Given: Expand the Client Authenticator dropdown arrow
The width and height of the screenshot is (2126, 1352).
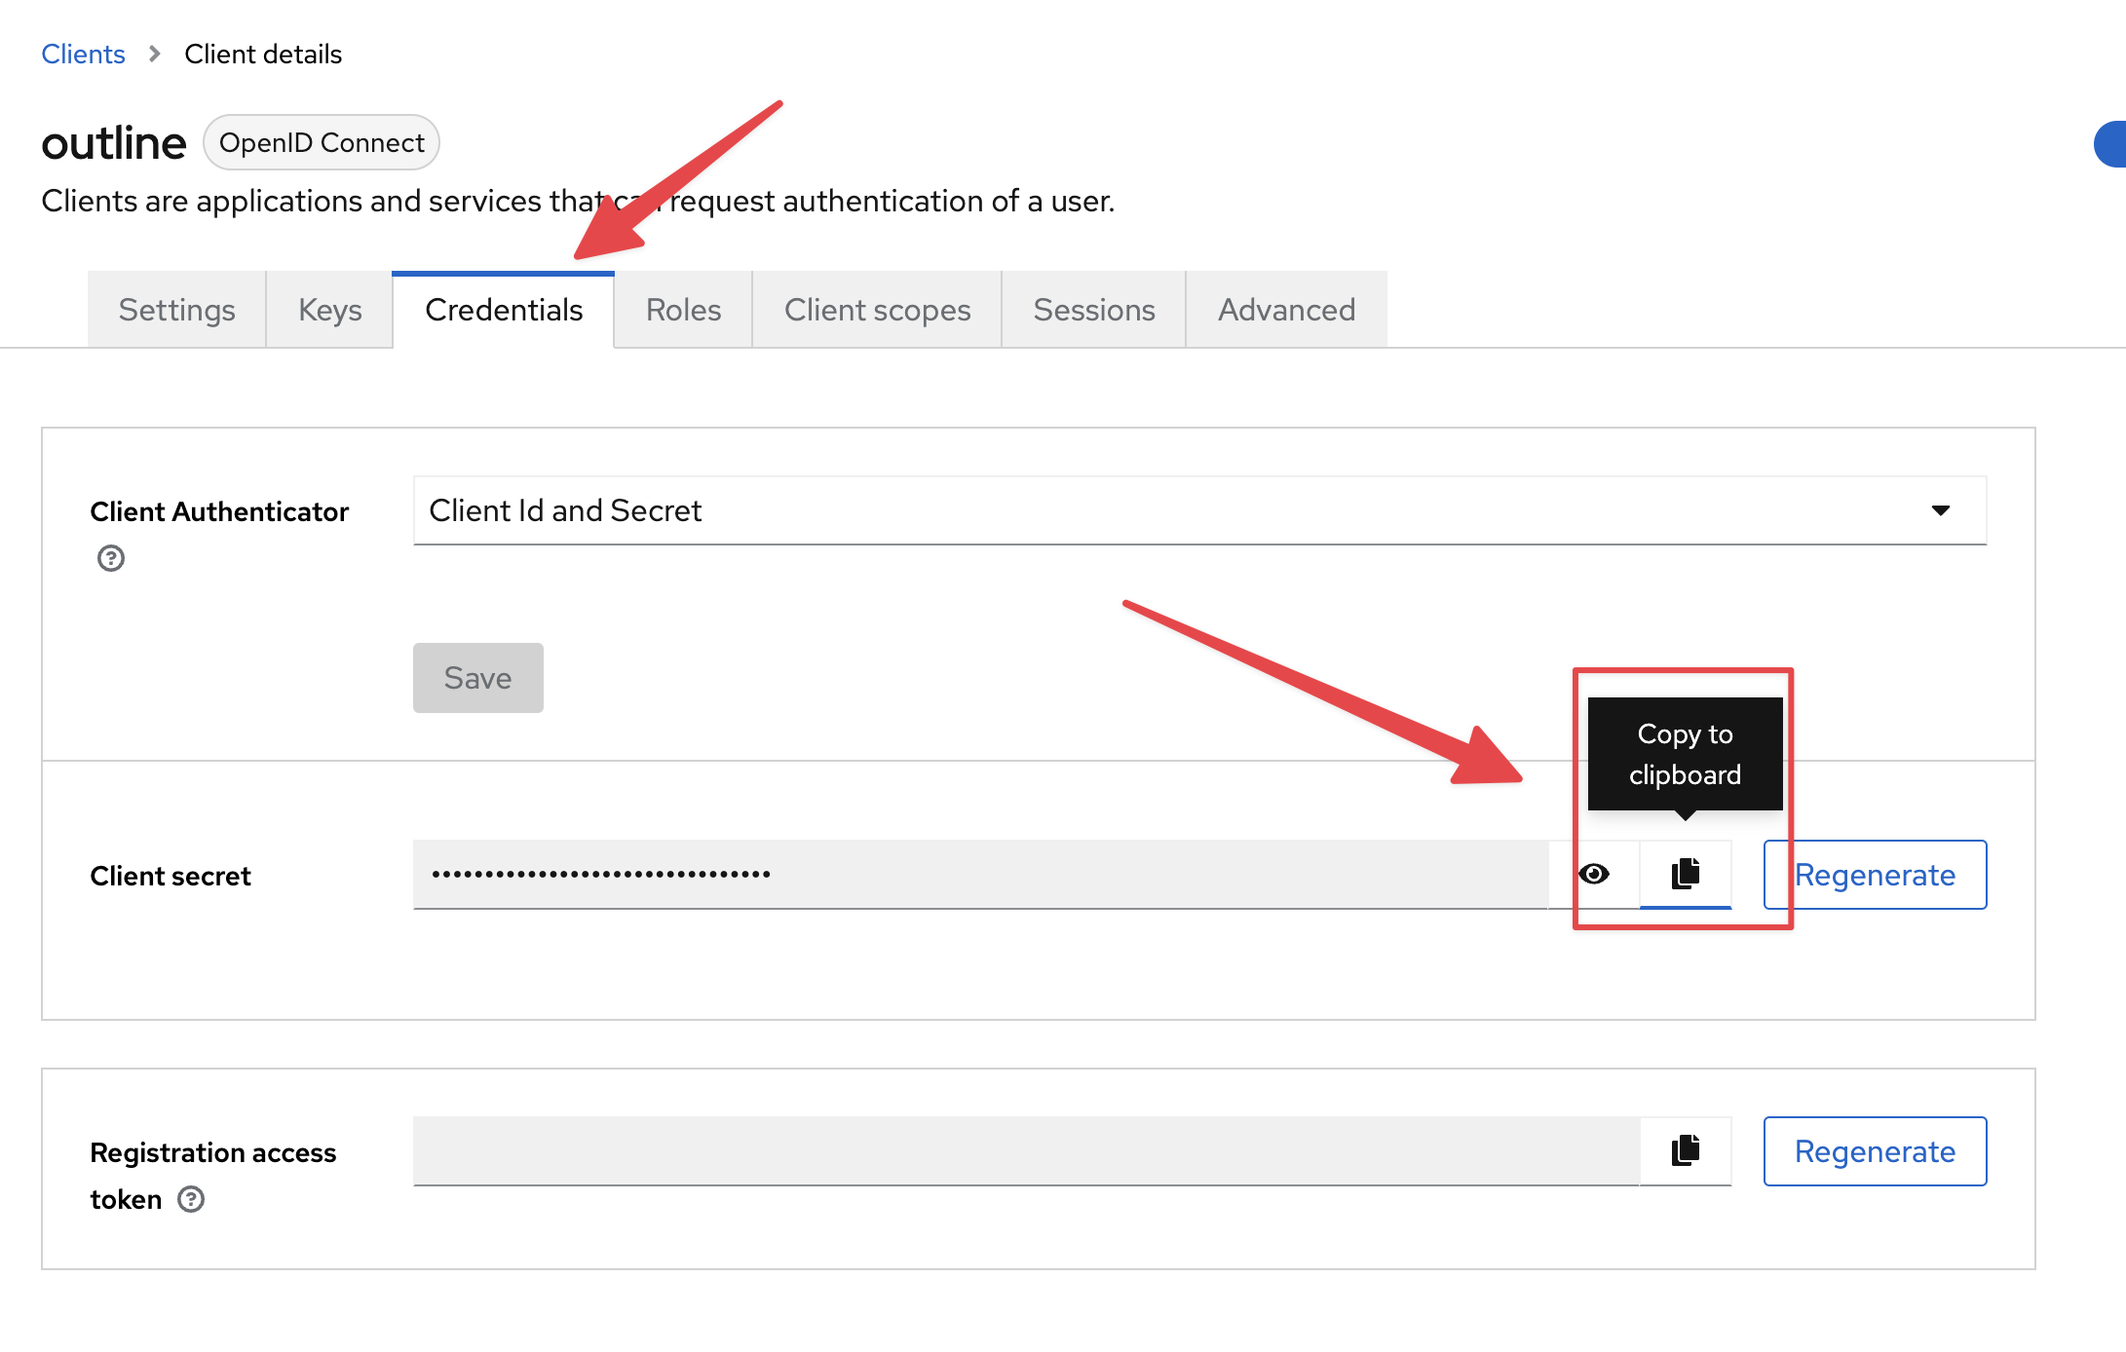Looking at the screenshot, I should [1940, 510].
